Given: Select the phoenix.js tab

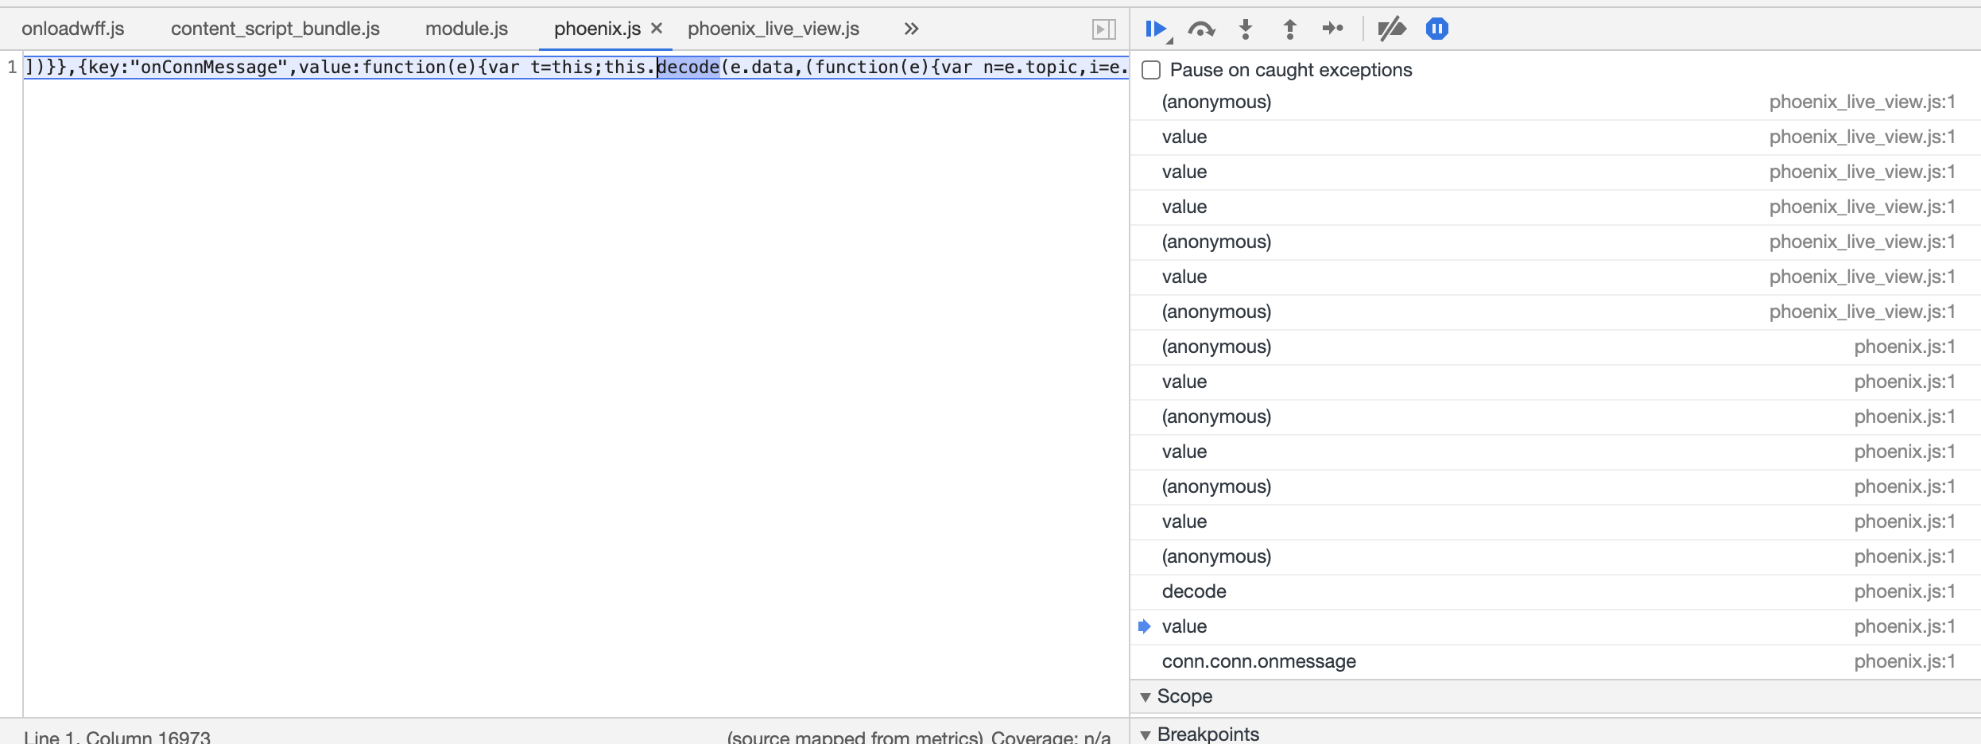Looking at the screenshot, I should [597, 29].
